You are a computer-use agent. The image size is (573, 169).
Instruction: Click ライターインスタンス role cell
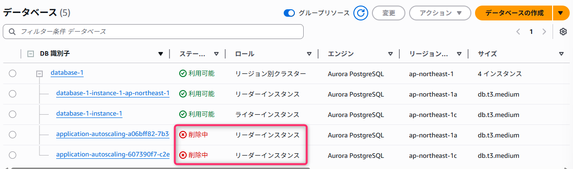tap(267, 114)
